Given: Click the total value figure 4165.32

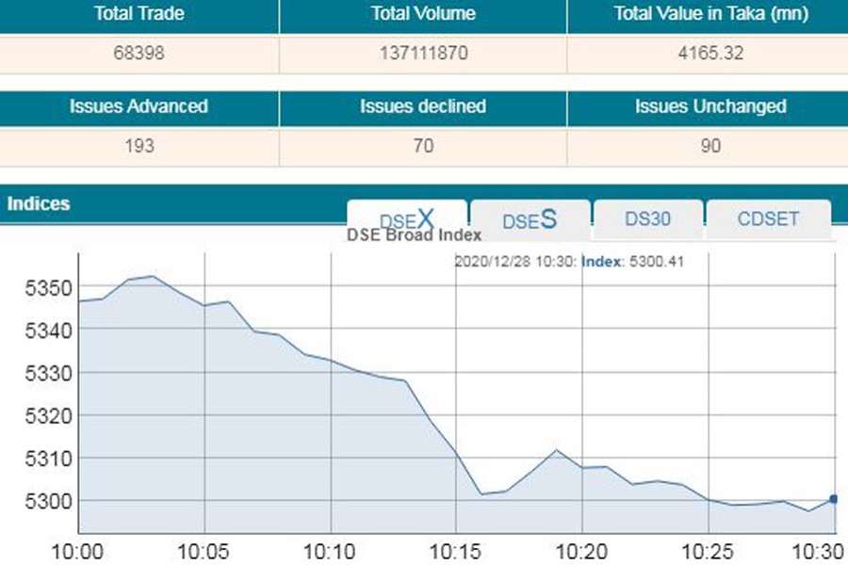Looking at the screenshot, I should click(706, 53).
